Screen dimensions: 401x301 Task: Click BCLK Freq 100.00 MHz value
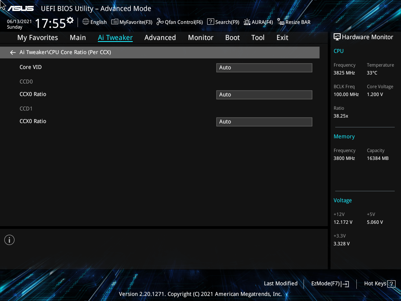pos(346,94)
